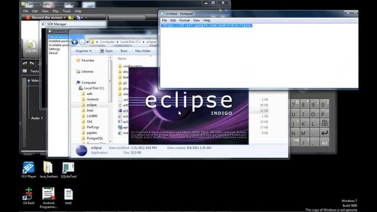377x212 pixels.
Task: Click the undo arrow in Camtasia timeline toolbar
Action: tap(25, 63)
